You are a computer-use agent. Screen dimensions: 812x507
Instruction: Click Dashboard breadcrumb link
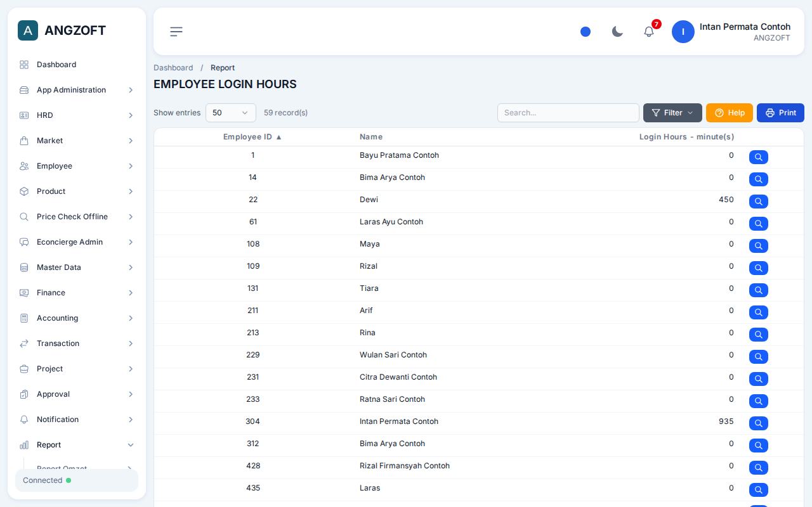(173, 68)
